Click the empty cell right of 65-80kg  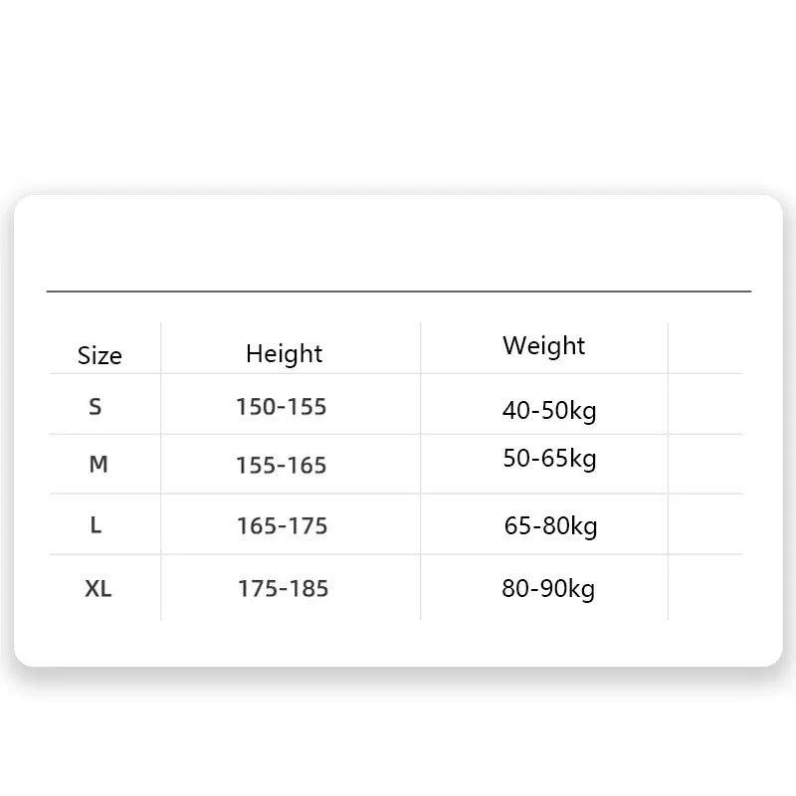click(x=704, y=524)
